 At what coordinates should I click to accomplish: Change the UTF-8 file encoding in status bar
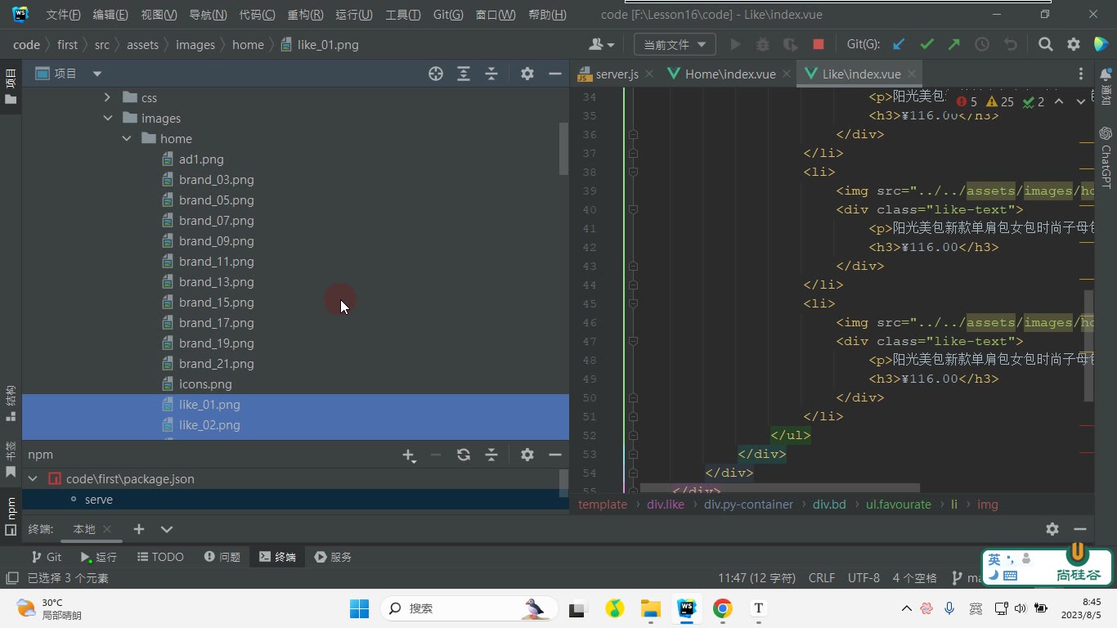pyautogui.click(x=864, y=578)
